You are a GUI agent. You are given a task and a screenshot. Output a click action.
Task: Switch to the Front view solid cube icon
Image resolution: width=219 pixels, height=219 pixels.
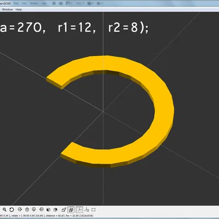point(48,210)
